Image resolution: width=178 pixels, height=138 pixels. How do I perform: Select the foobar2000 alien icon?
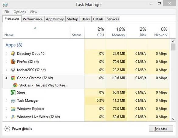13,70
